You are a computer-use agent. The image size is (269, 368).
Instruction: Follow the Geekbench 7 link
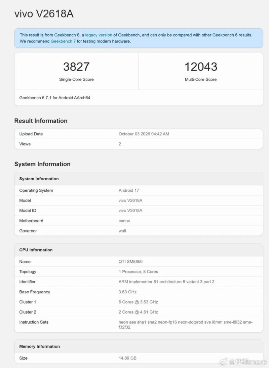[63, 41]
